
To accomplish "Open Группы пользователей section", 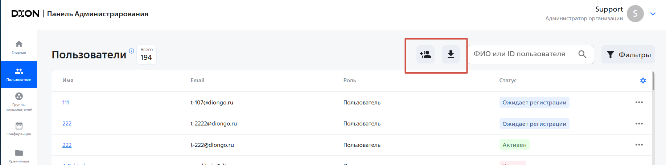I will (19, 102).
